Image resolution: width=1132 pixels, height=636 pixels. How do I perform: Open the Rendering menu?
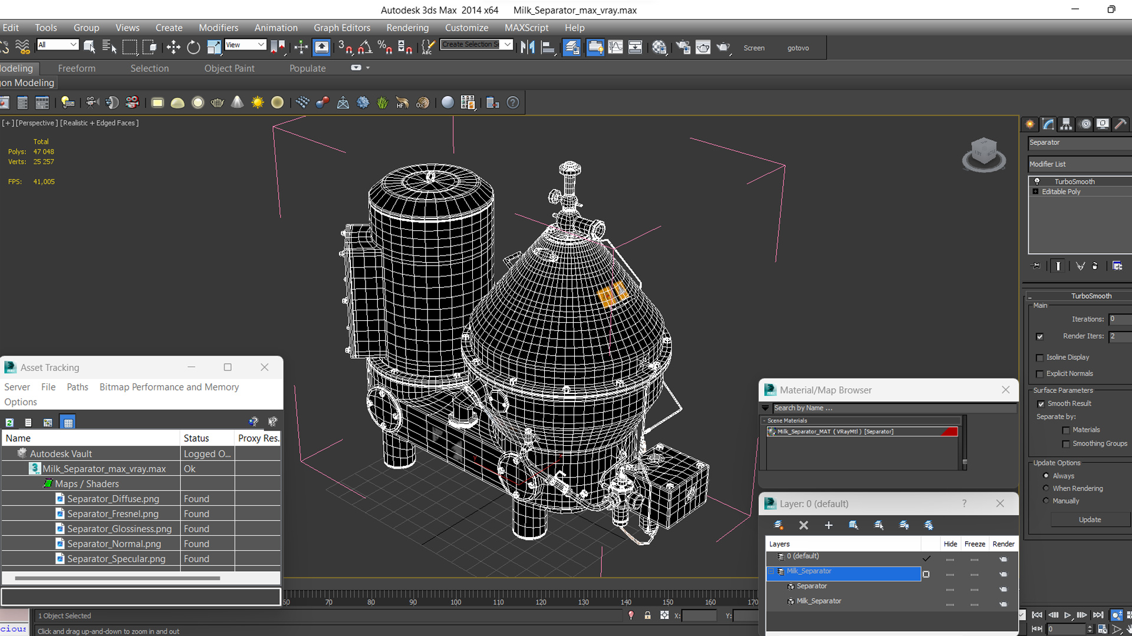tap(407, 28)
